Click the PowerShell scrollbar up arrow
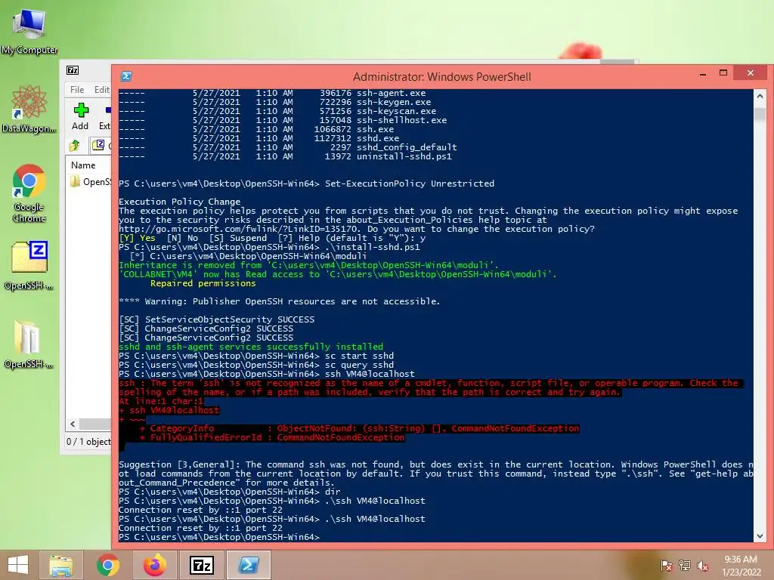The image size is (774, 580). pos(760,96)
